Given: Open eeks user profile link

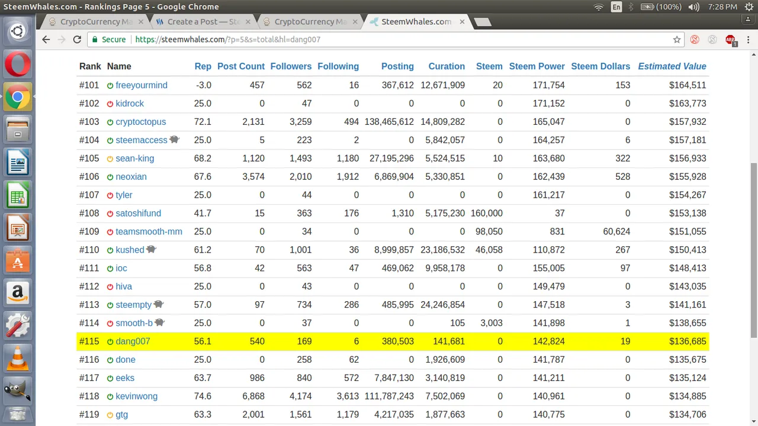Looking at the screenshot, I should pos(125,378).
